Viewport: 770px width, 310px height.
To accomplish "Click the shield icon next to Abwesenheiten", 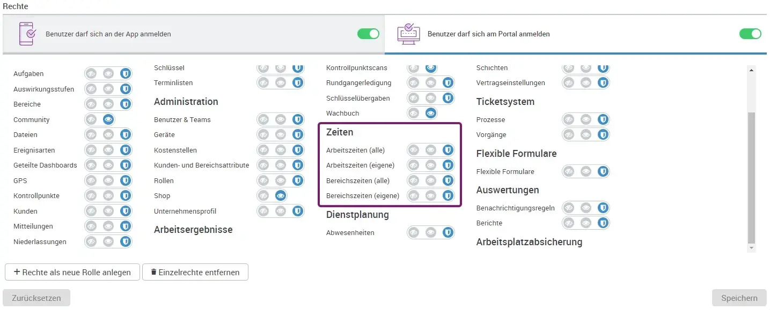I will (448, 232).
